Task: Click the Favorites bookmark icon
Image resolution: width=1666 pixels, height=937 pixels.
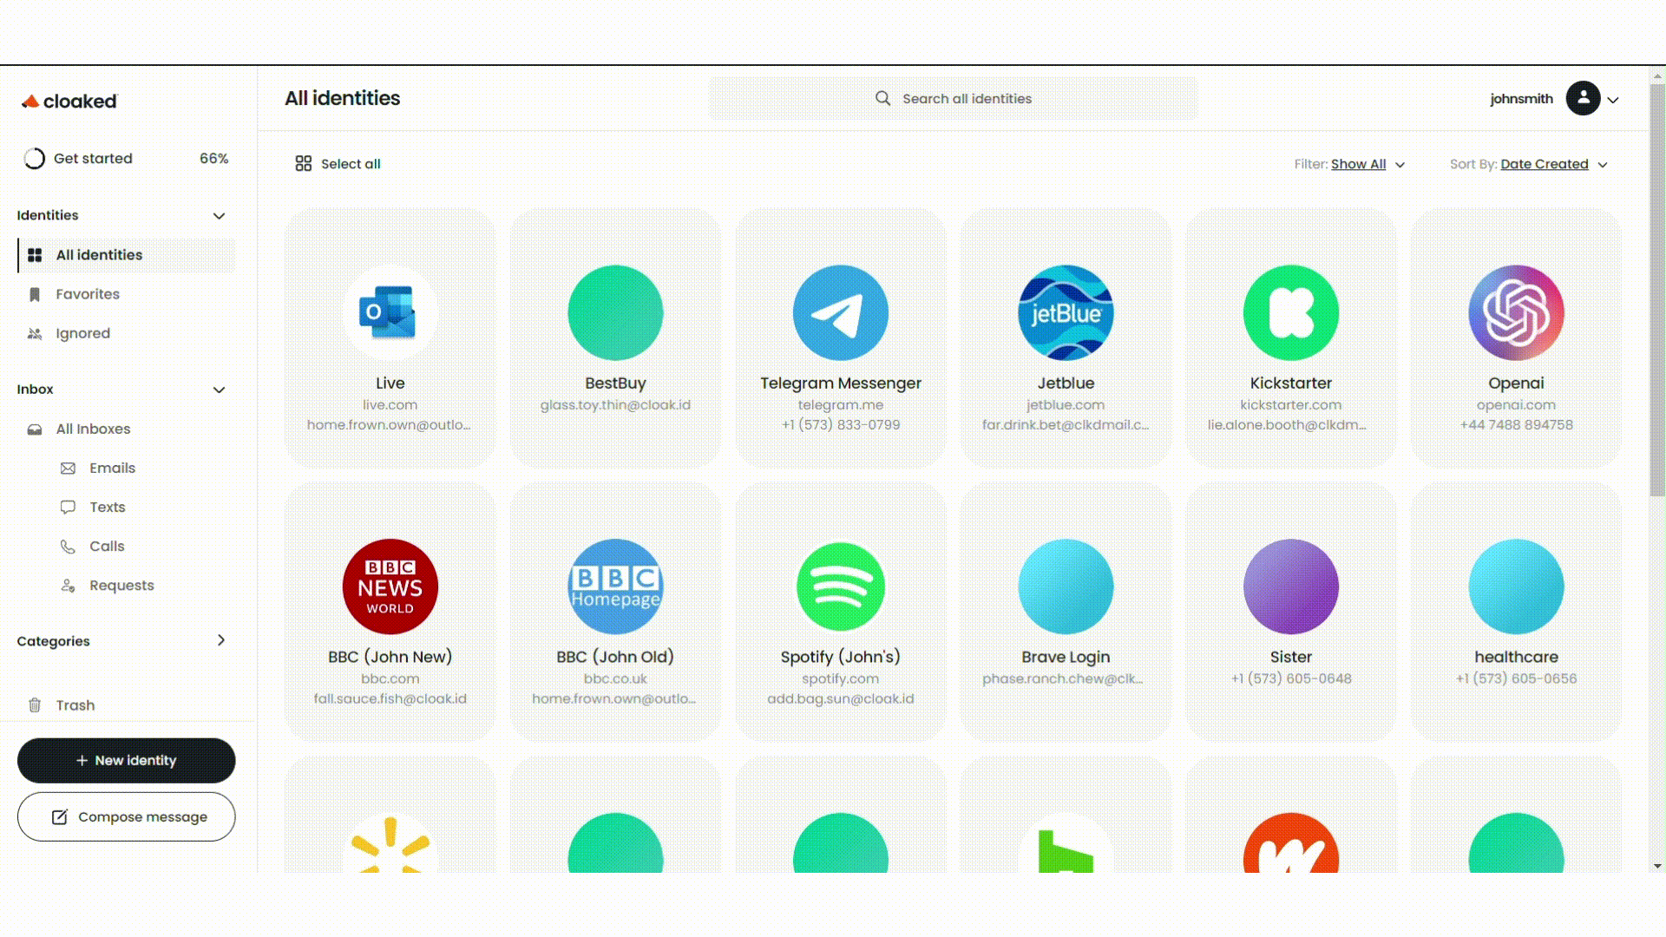Action: point(35,294)
